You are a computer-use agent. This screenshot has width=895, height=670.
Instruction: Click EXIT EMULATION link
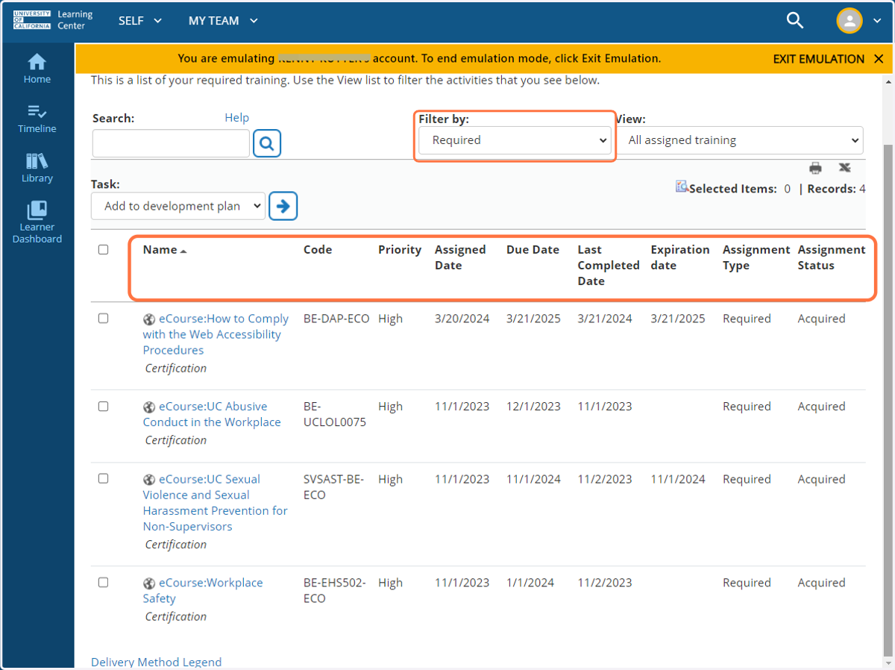point(818,59)
